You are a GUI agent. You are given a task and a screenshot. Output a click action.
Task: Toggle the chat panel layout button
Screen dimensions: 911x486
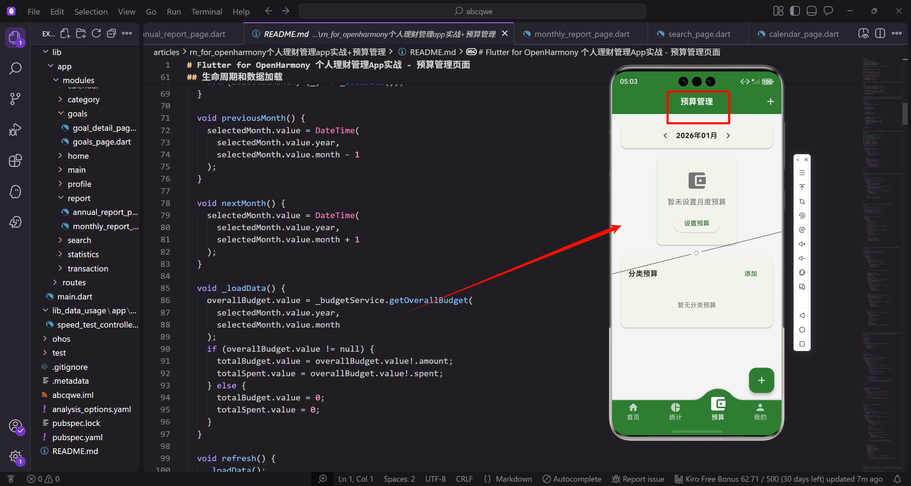[828, 11]
